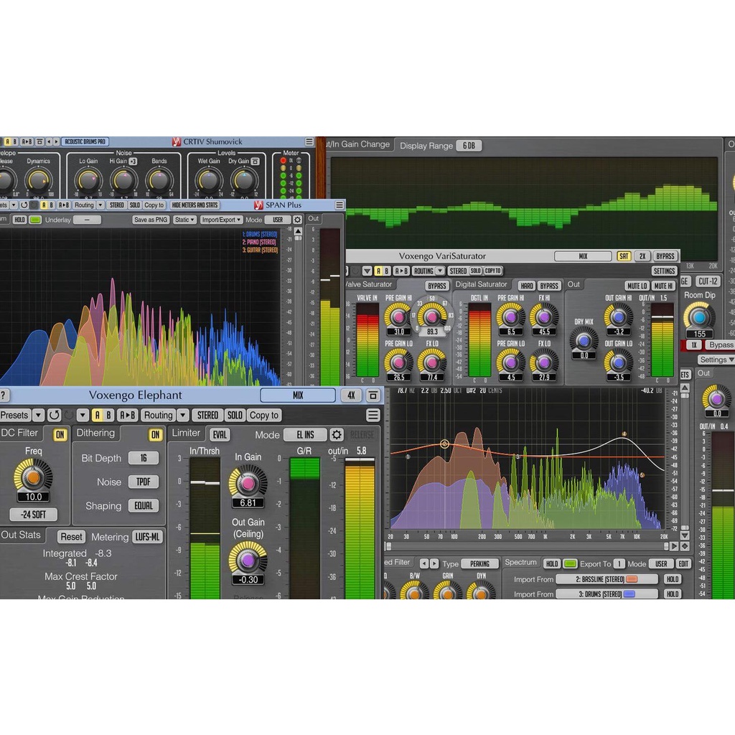The width and height of the screenshot is (735, 735).
Task: Click the In Gain knob in Elephant
Action: pos(248,481)
